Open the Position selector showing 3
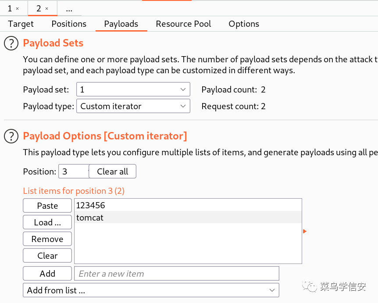 tap(74, 171)
